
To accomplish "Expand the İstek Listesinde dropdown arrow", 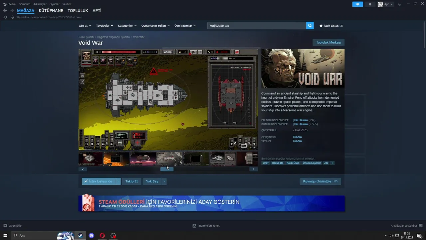I will [x=118, y=181].
